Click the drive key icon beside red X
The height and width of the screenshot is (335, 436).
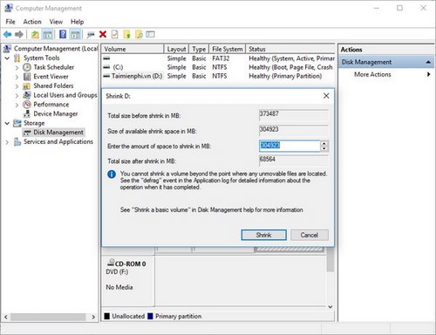pyautogui.click(x=91, y=35)
